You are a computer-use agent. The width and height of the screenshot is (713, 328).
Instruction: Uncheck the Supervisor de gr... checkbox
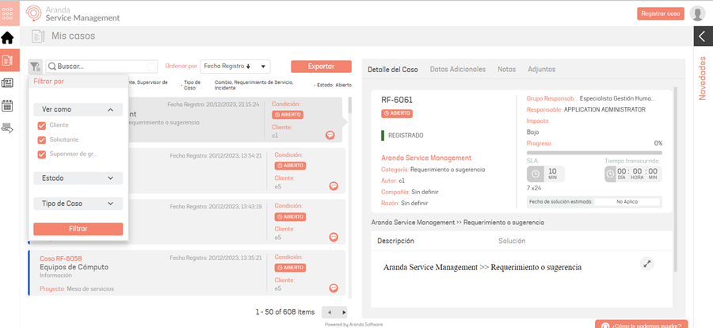point(42,154)
